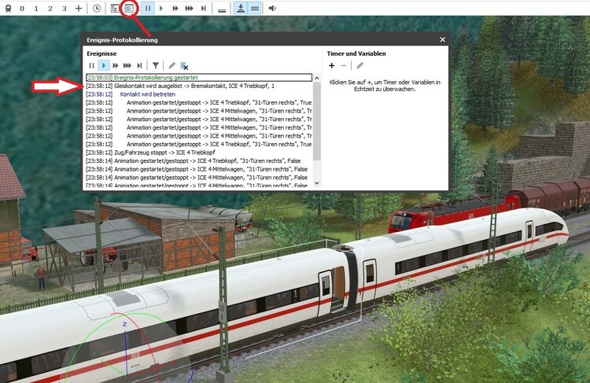Image resolution: width=590 pixels, height=383 pixels.
Task: Clear the event log with delete icon
Action: (184, 66)
